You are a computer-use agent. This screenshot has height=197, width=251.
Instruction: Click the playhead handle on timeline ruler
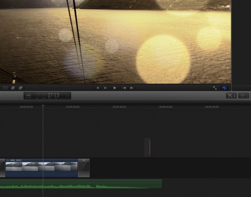(43, 106)
